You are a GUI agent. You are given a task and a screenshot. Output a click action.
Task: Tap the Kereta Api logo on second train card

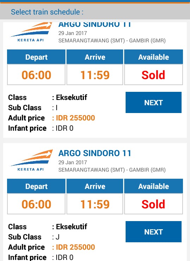(x=31, y=160)
